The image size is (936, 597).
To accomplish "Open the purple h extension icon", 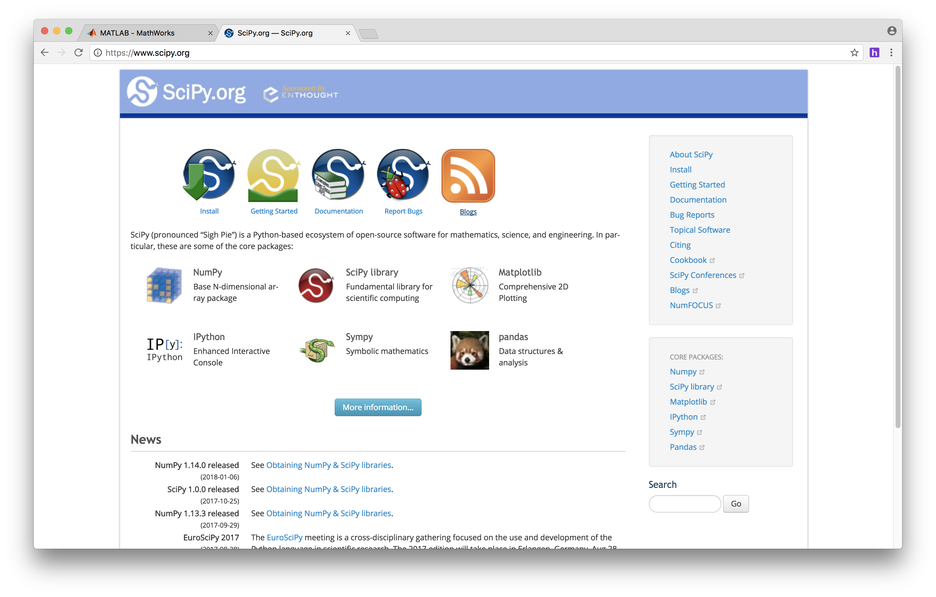I will pyautogui.click(x=874, y=52).
